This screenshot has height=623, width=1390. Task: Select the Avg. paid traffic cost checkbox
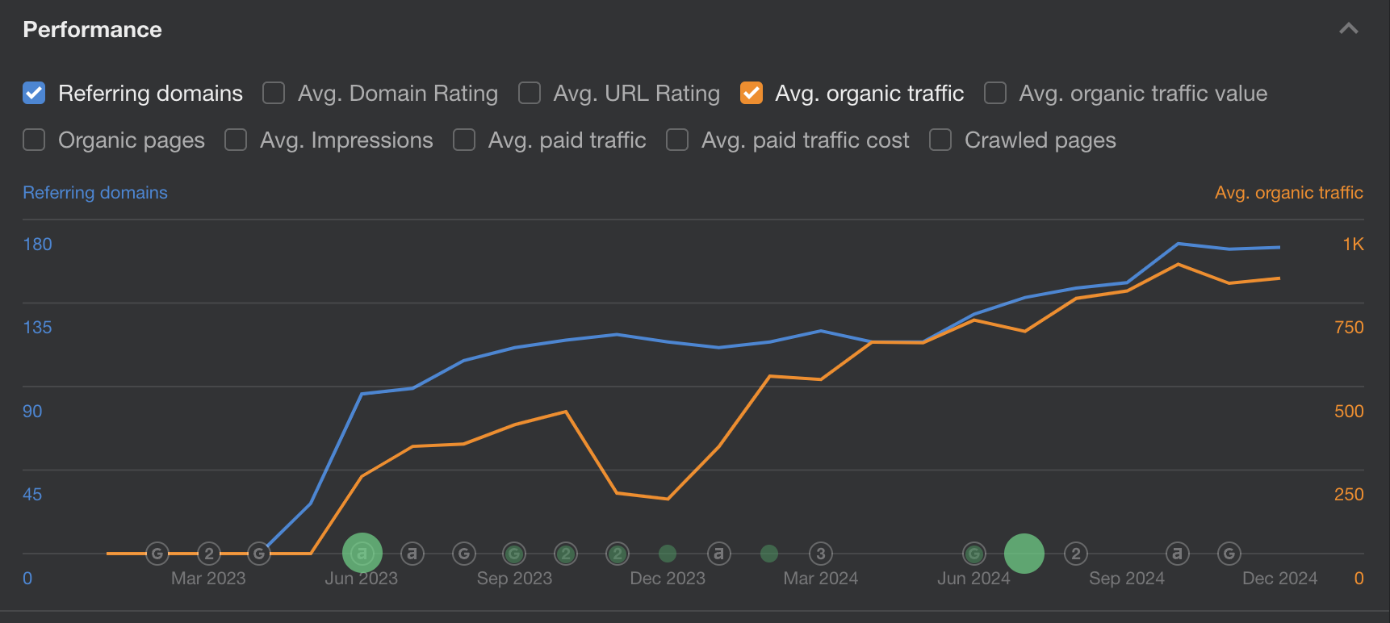[677, 140]
